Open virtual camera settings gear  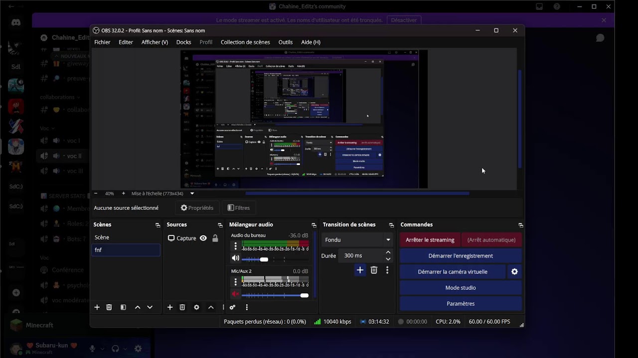(514, 271)
